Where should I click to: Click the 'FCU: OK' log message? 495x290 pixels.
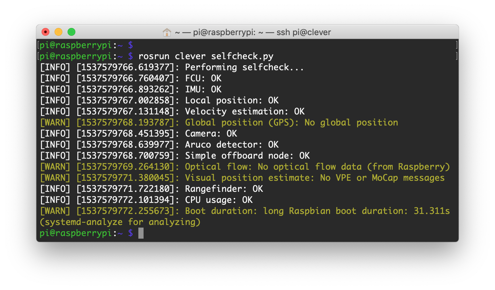[x=203, y=78]
